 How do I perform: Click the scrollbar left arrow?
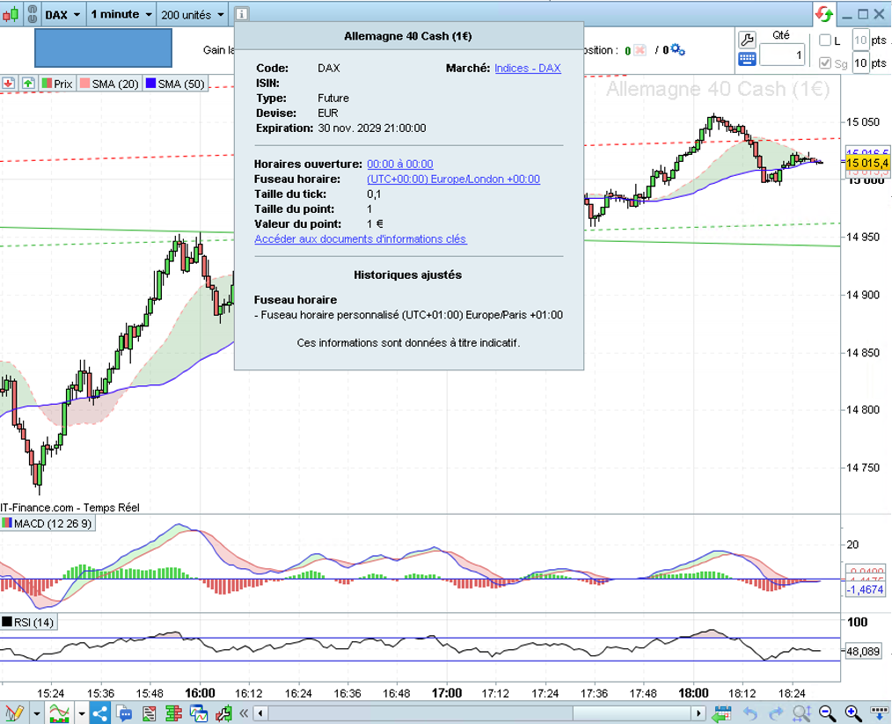pyautogui.click(x=260, y=713)
